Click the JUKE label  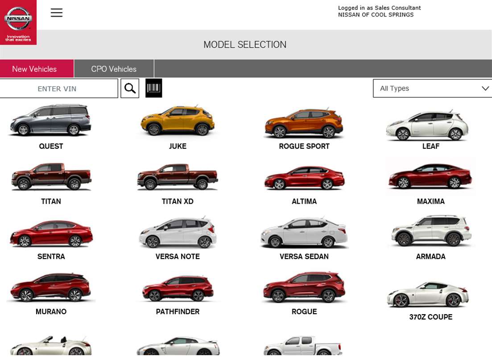(178, 146)
